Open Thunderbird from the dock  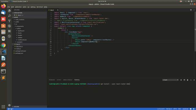pyautogui.click(x=3, y=13)
